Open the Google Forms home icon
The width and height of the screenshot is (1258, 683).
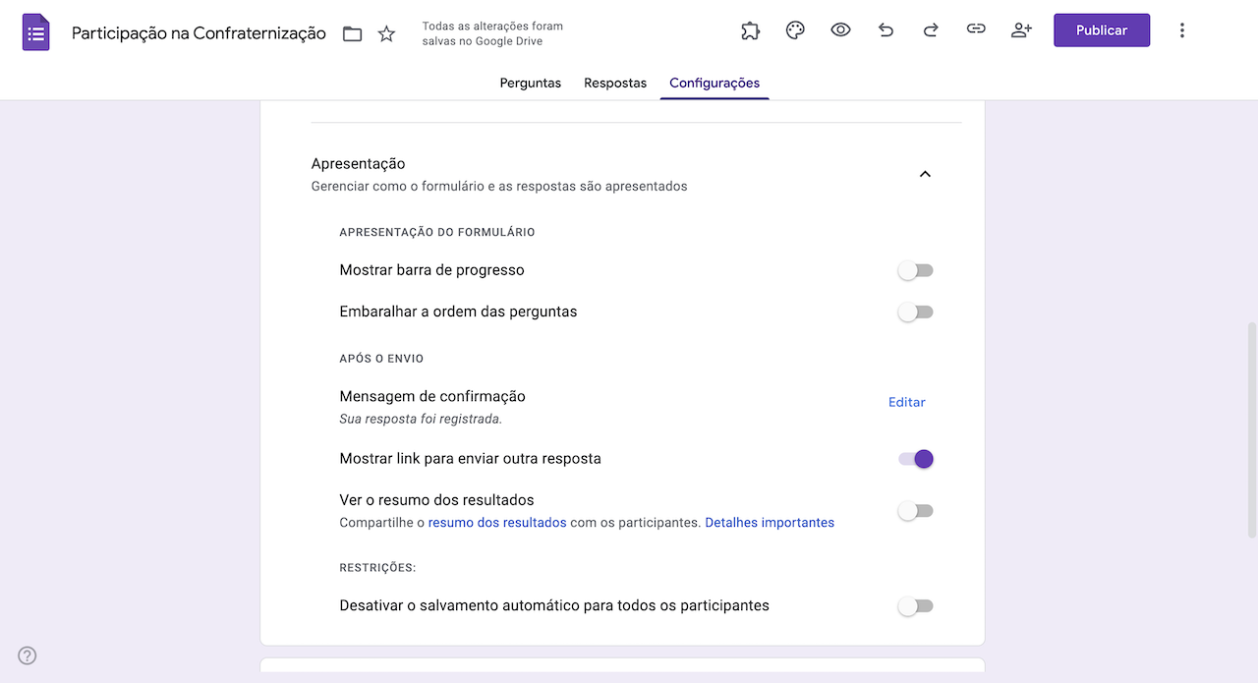[35, 29]
